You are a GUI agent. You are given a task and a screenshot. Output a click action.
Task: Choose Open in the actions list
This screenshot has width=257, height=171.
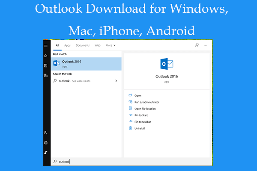click(x=138, y=96)
